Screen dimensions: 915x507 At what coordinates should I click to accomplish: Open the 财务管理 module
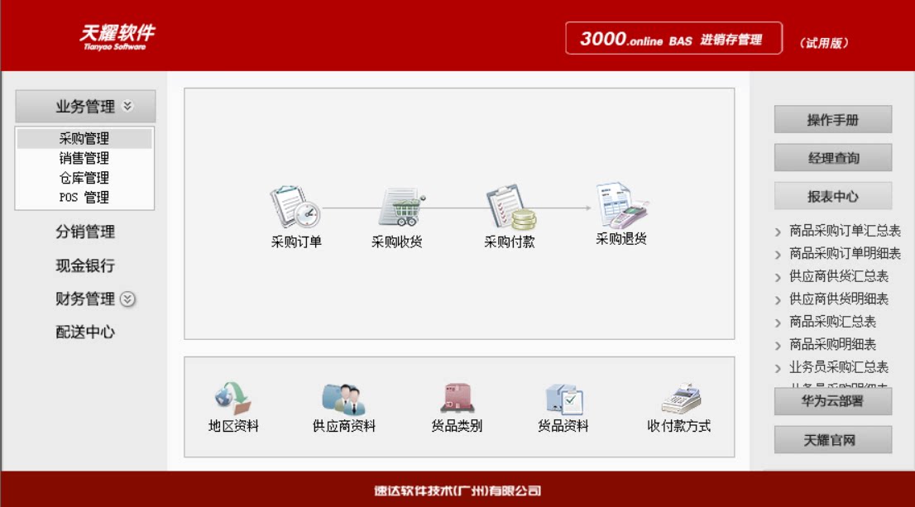(85, 299)
